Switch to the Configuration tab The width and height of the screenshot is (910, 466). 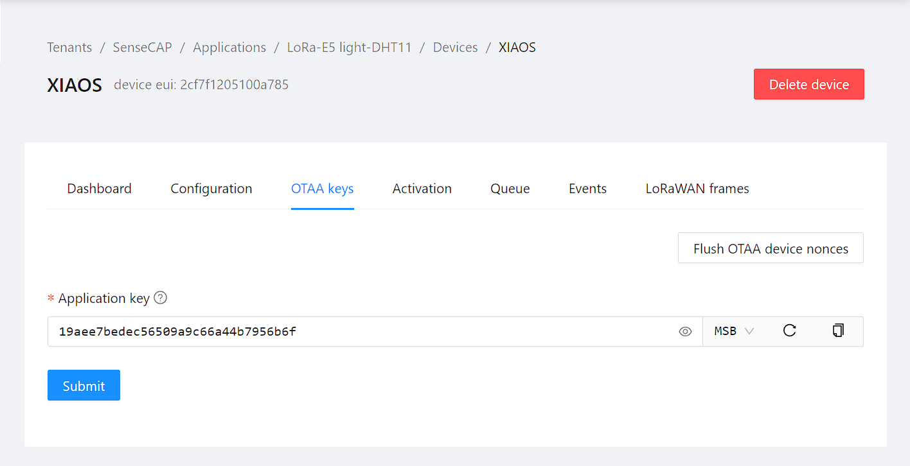click(211, 189)
